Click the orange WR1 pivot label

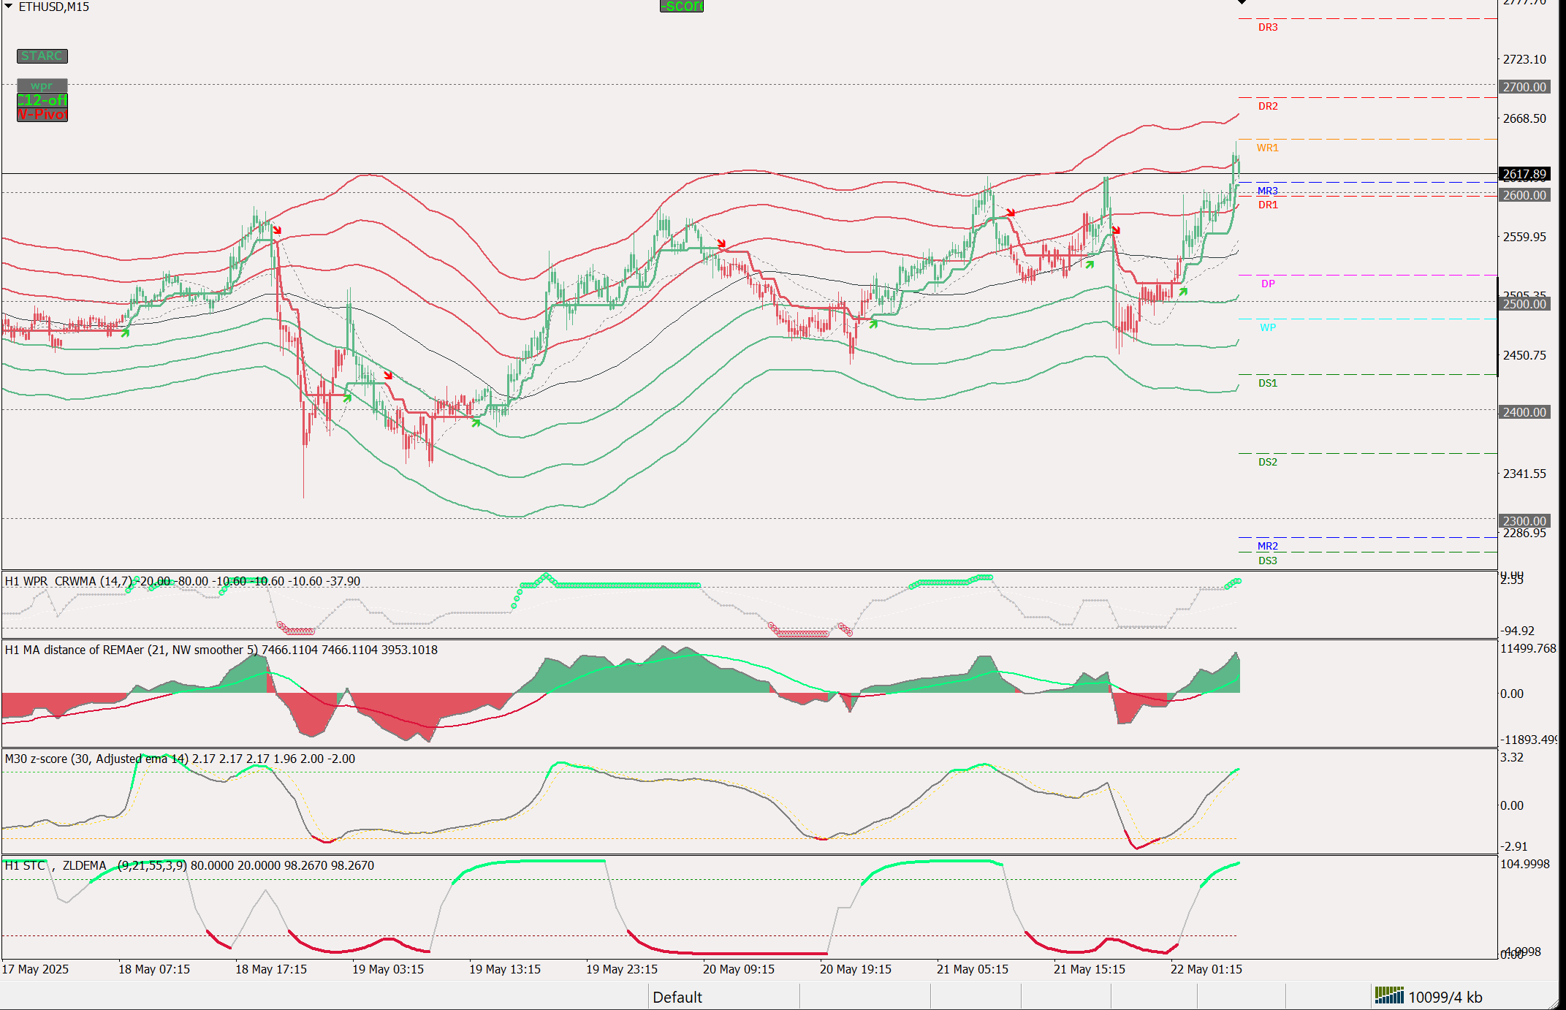(1267, 148)
